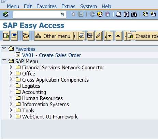This screenshot has height=140, width=158.
Task: Click the Create Shortcut icon
Action: point(153,14)
